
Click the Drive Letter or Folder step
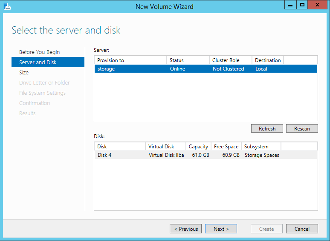(44, 82)
